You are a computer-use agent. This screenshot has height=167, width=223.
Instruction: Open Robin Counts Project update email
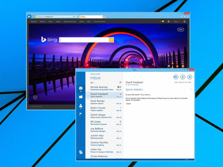pyautogui.click(x=105, y=109)
